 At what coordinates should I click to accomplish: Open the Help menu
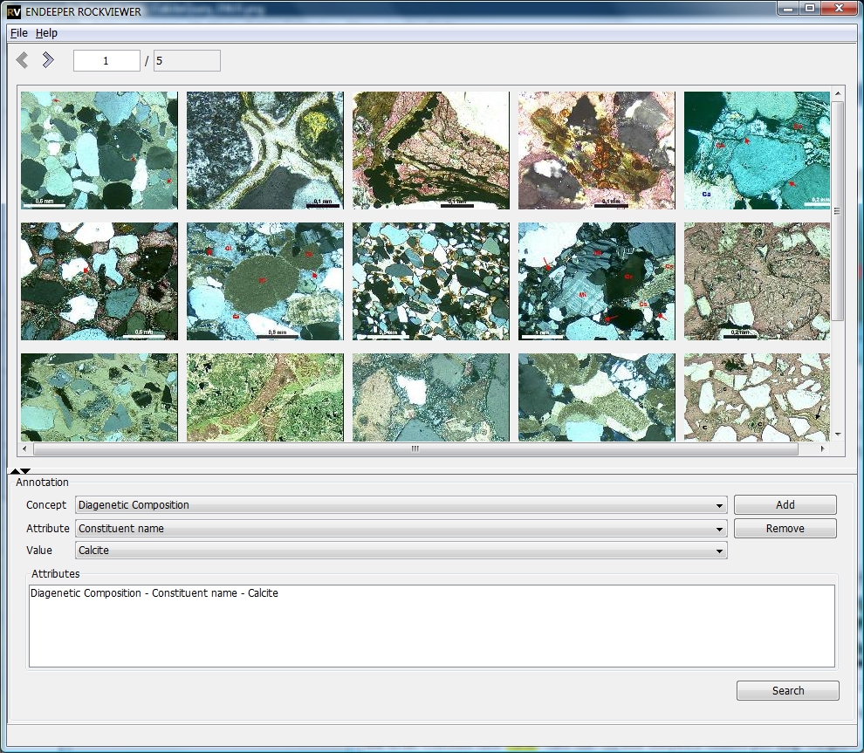46,33
